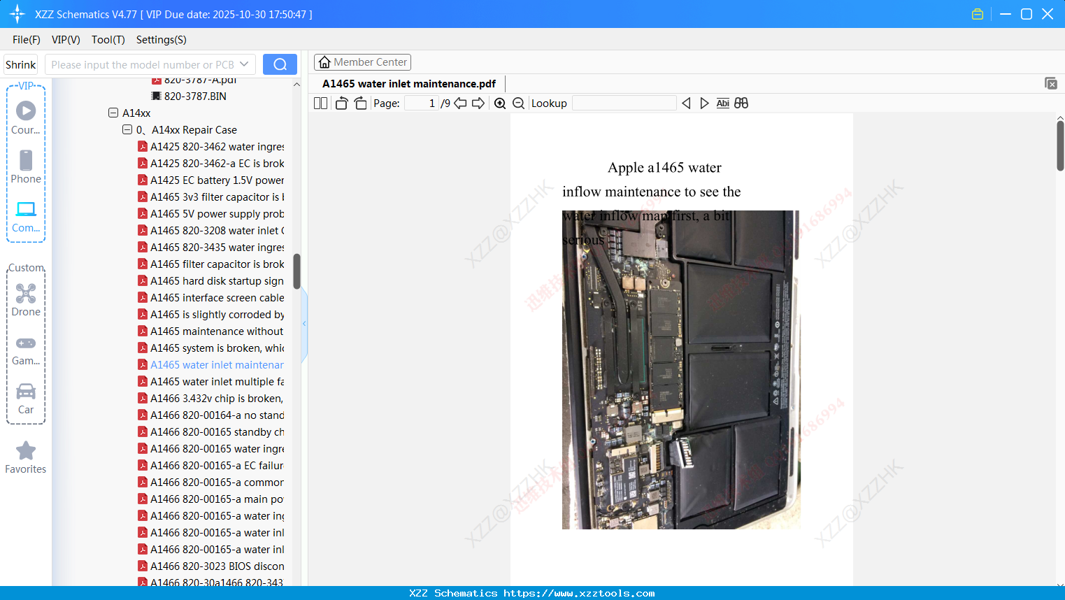The height and width of the screenshot is (600, 1065).
Task: Zoom in on the PDF document
Action: [x=500, y=103]
